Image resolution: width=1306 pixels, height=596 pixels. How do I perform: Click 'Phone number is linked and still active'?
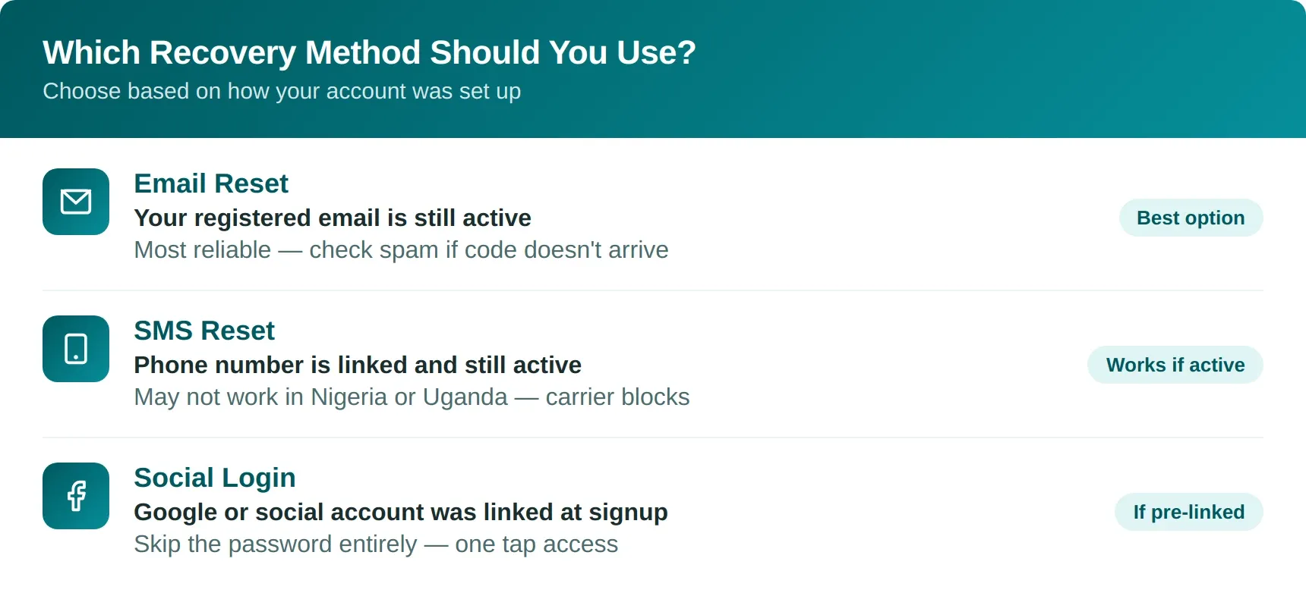(358, 365)
